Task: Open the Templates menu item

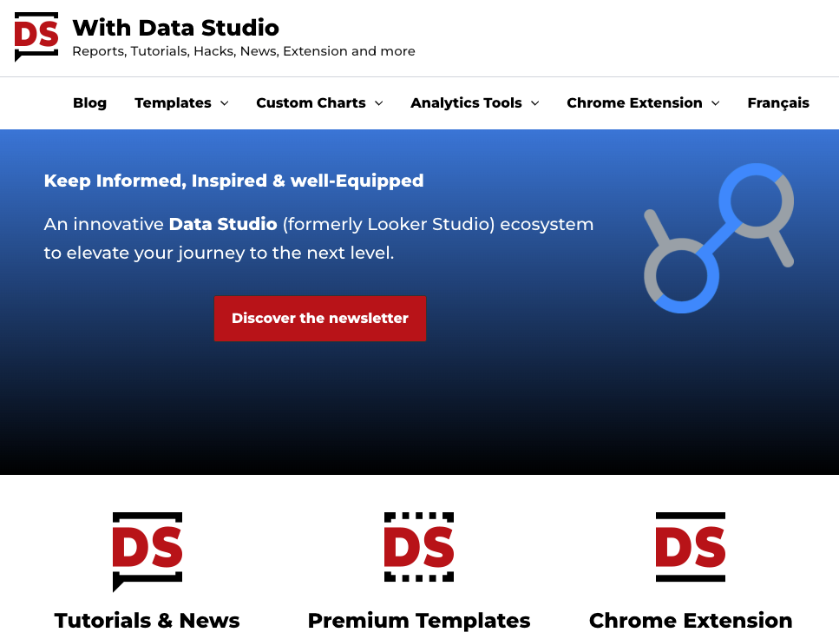Action: point(173,102)
